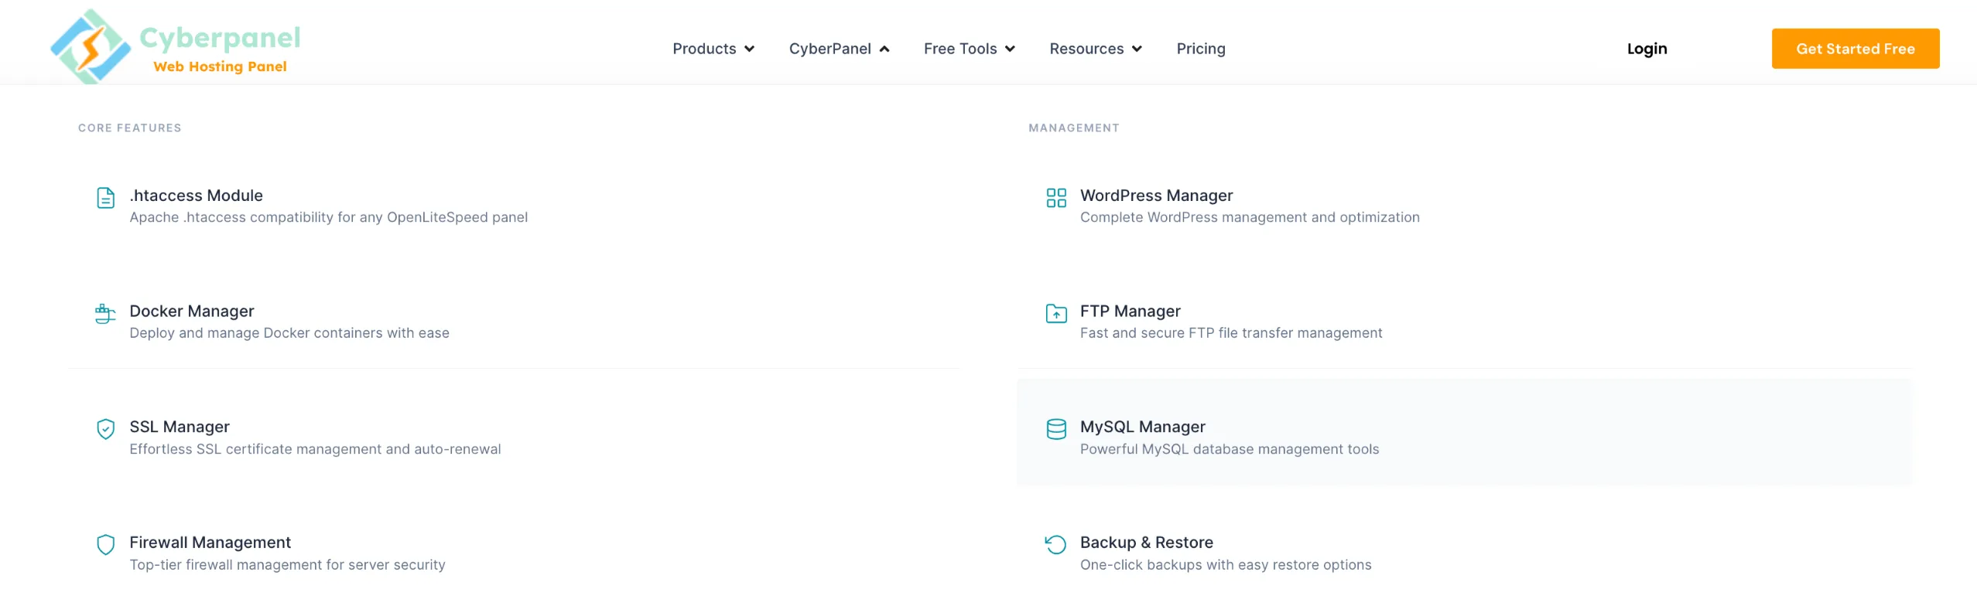Click 'Fast and secure FTP file transfer management'
Image resolution: width=1977 pixels, height=606 pixels.
(1230, 333)
